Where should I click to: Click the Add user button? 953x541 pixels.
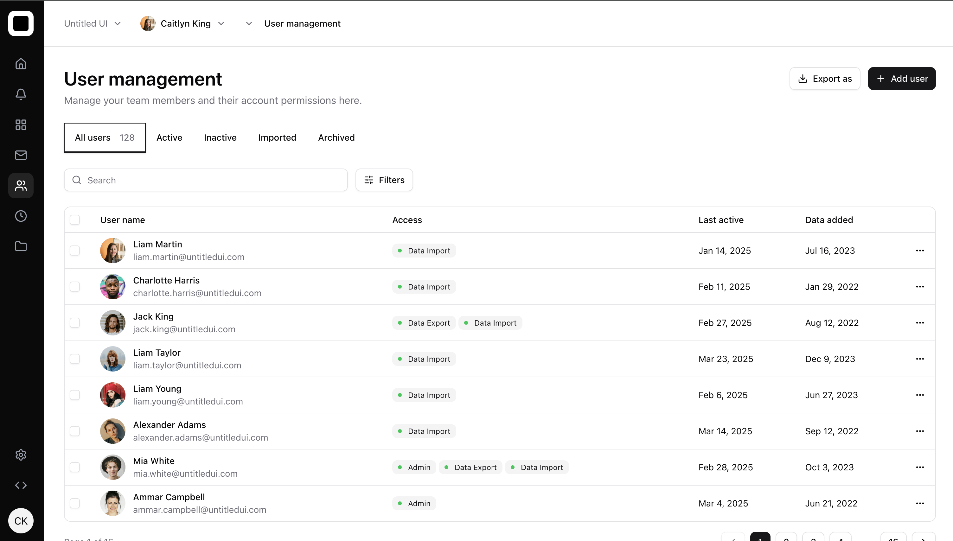coord(902,79)
